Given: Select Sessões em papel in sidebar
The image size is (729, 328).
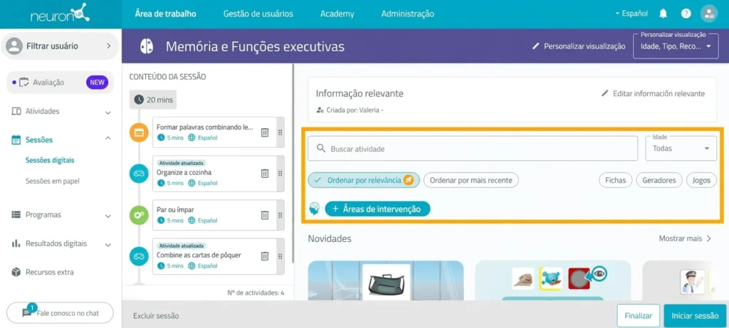Looking at the screenshot, I should pos(52,181).
